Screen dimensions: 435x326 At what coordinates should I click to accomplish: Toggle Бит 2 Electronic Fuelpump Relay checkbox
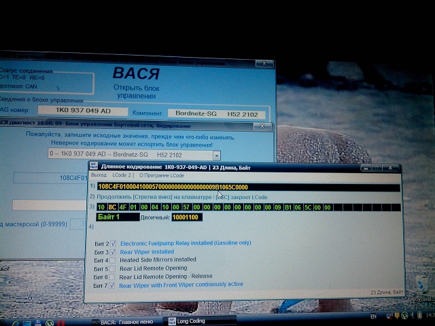click(113, 244)
